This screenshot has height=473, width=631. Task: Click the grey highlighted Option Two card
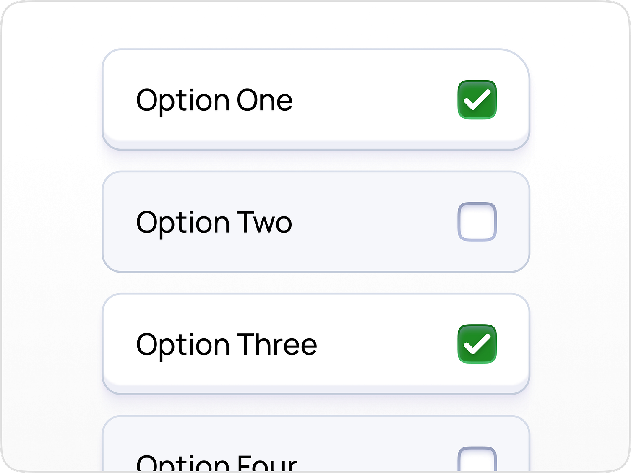coord(315,222)
